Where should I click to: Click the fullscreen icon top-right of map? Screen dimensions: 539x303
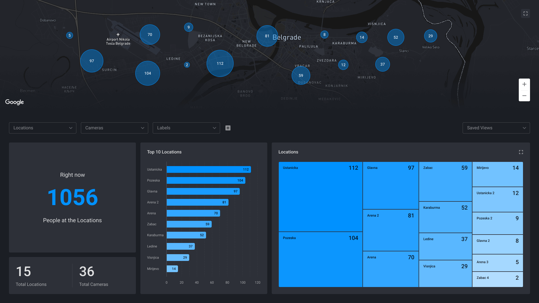(525, 14)
